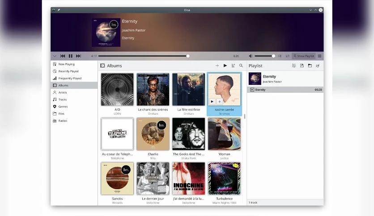Add racine carrée album to playlist

tap(220, 102)
